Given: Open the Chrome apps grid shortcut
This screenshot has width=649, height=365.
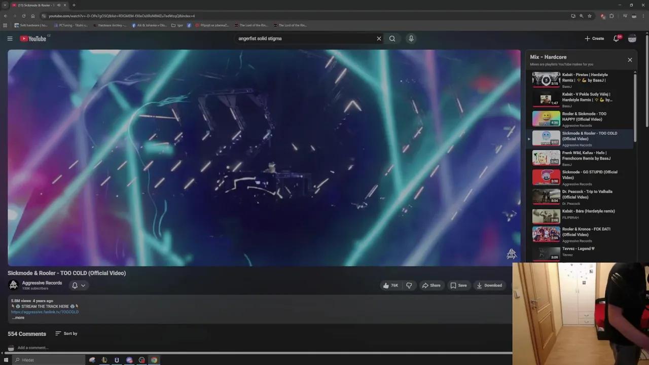Looking at the screenshot, I should click(5, 25).
